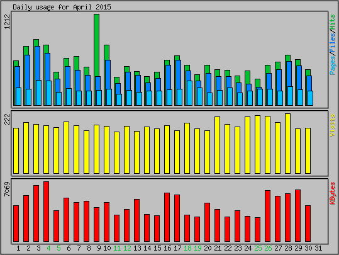Click the yellow visits bar for day 25
Viewport: 339px width, 255px height.
(x=257, y=144)
